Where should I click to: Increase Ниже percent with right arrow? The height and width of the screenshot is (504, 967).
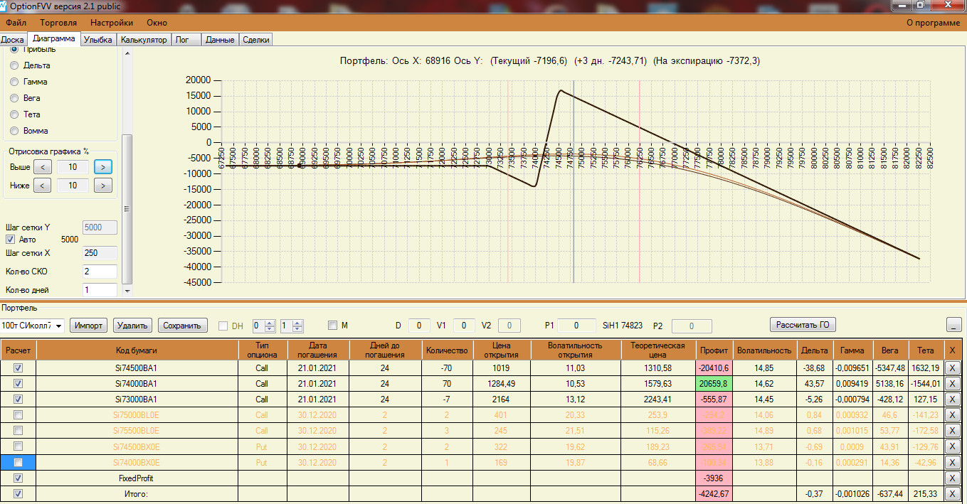coord(103,186)
